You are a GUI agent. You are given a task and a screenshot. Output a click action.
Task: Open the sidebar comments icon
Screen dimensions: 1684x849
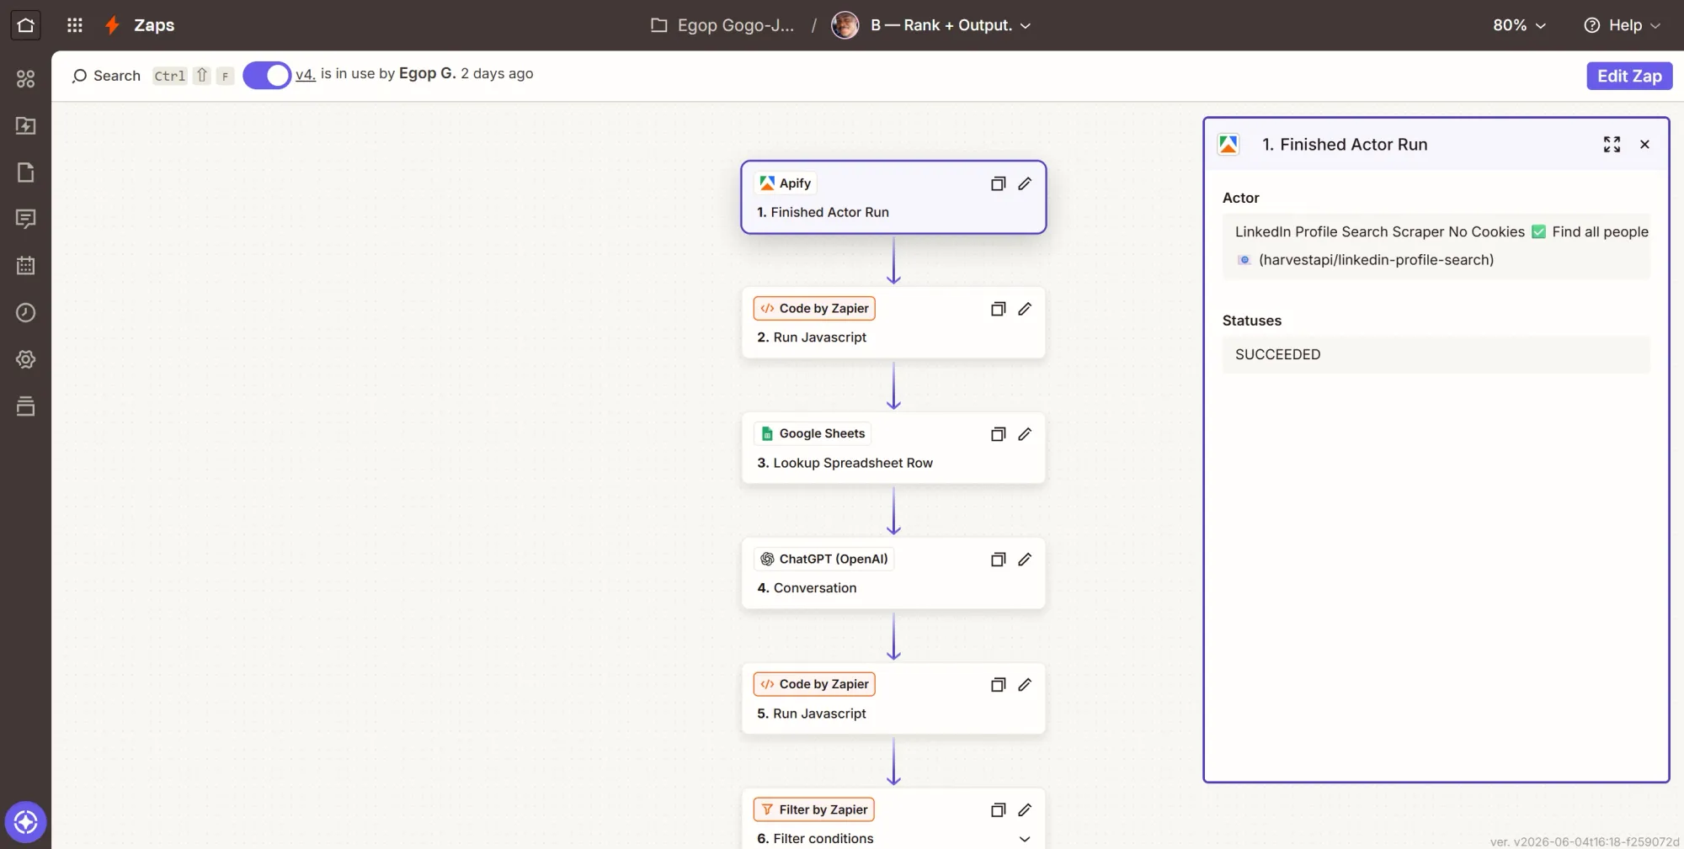[26, 220]
